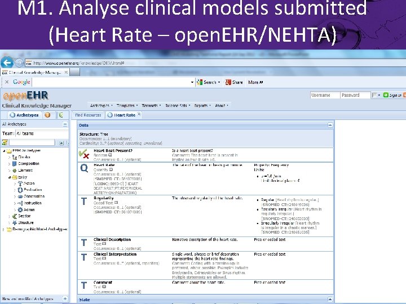Click into the Google toolbar search box
The width and height of the screenshot is (406, 304).
[111, 82]
